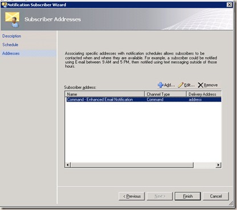
Task: Click the Edit... label text
Action: [x=189, y=85]
